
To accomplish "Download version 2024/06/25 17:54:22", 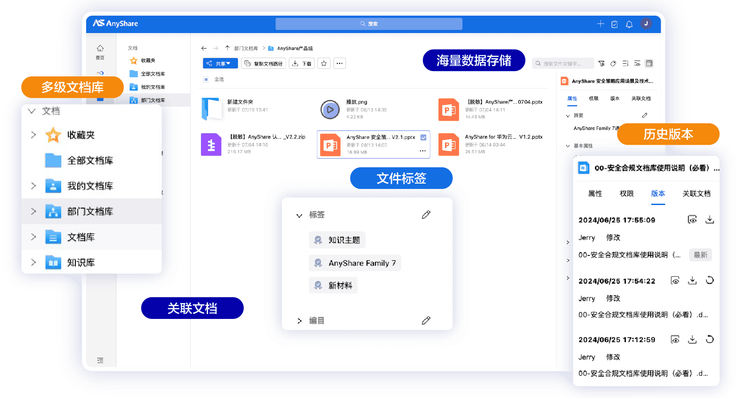I will click(692, 281).
